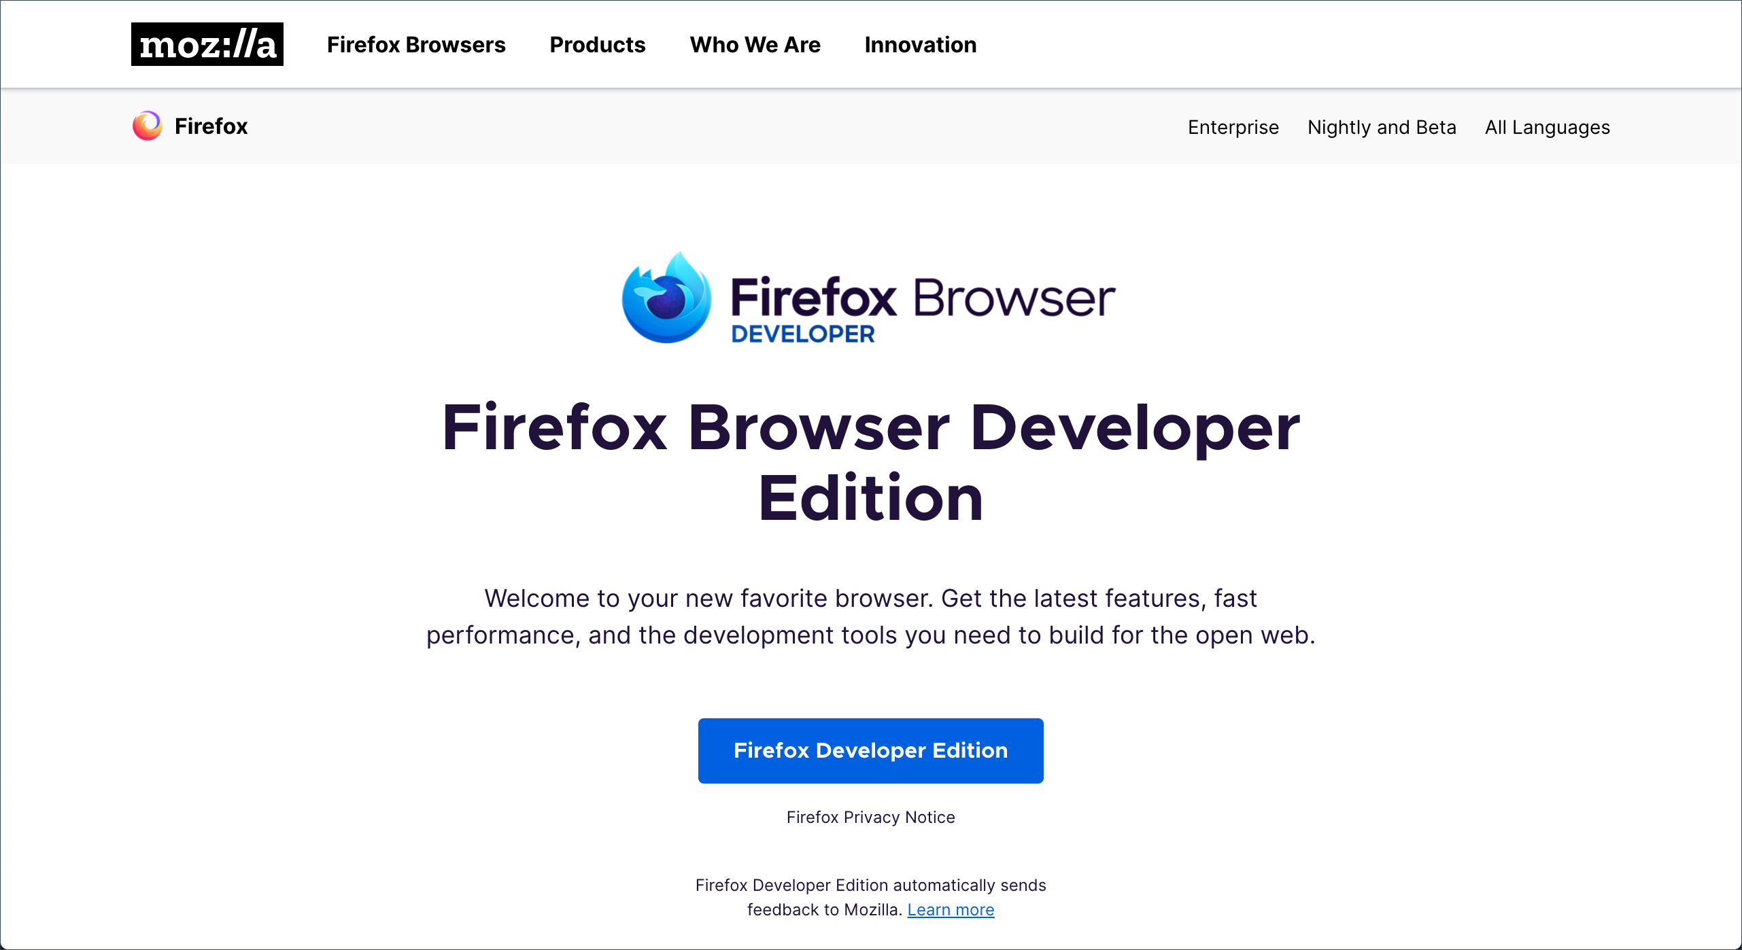The width and height of the screenshot is (1742, 950).
Task: Click the Innovation navigation item
Action: (921, 44)
